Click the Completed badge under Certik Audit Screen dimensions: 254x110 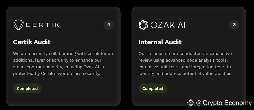click(x=27, y=88)
